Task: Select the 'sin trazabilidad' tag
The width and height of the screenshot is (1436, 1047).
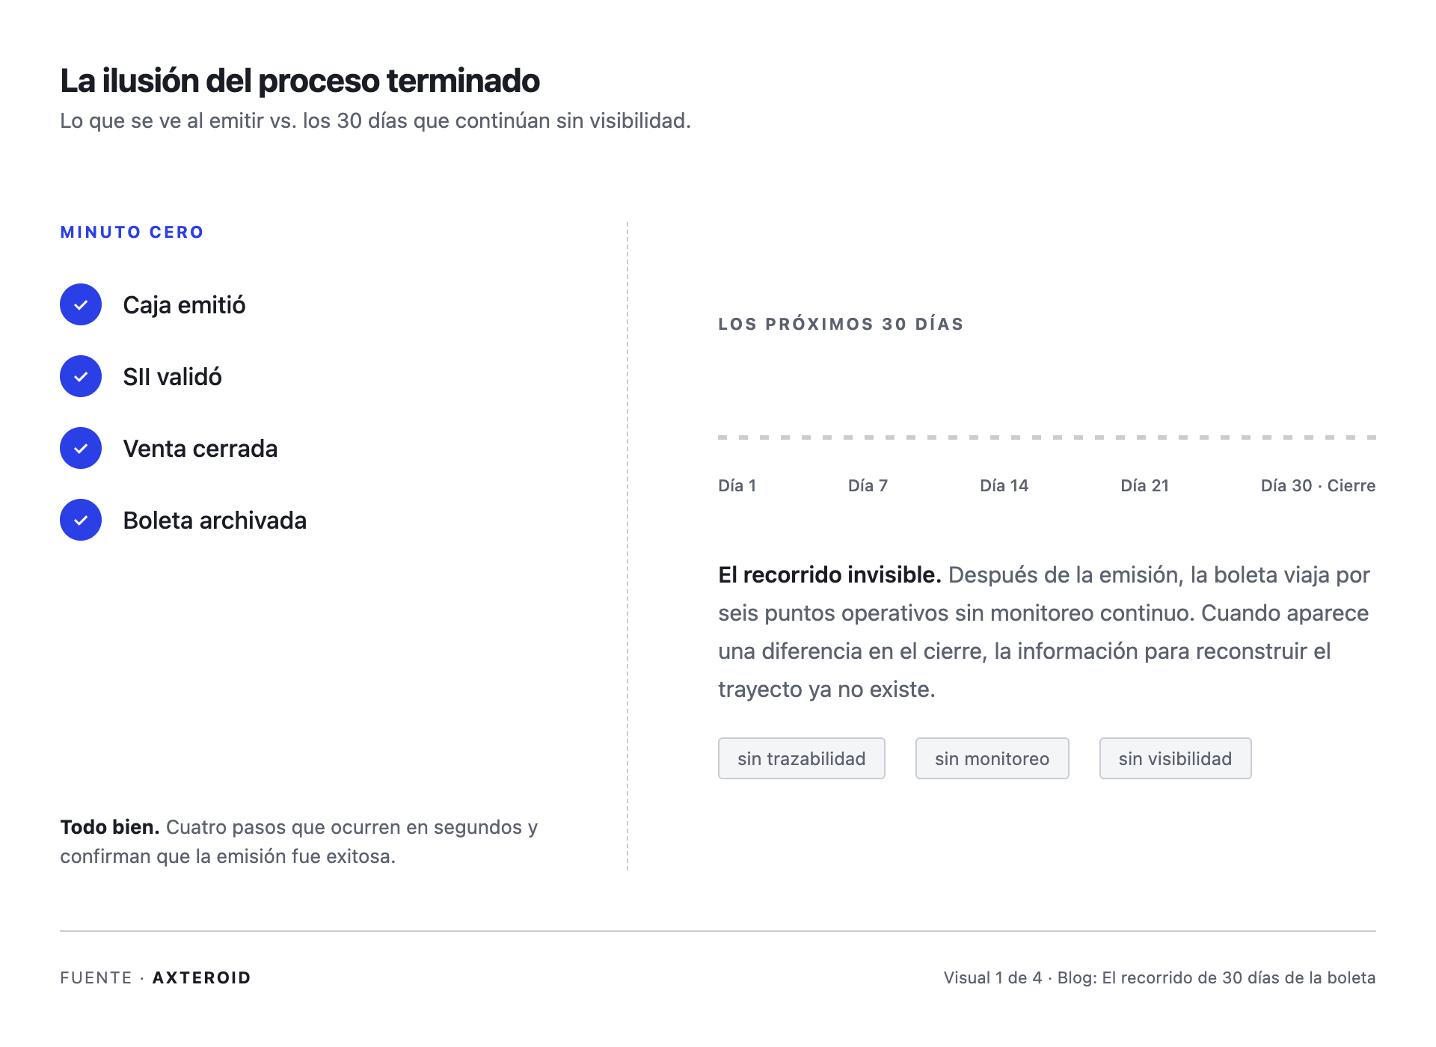Action: coord(802,758)
